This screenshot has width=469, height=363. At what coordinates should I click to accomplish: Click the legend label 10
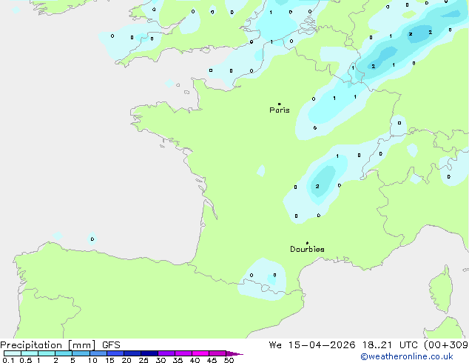pos(92,360)
